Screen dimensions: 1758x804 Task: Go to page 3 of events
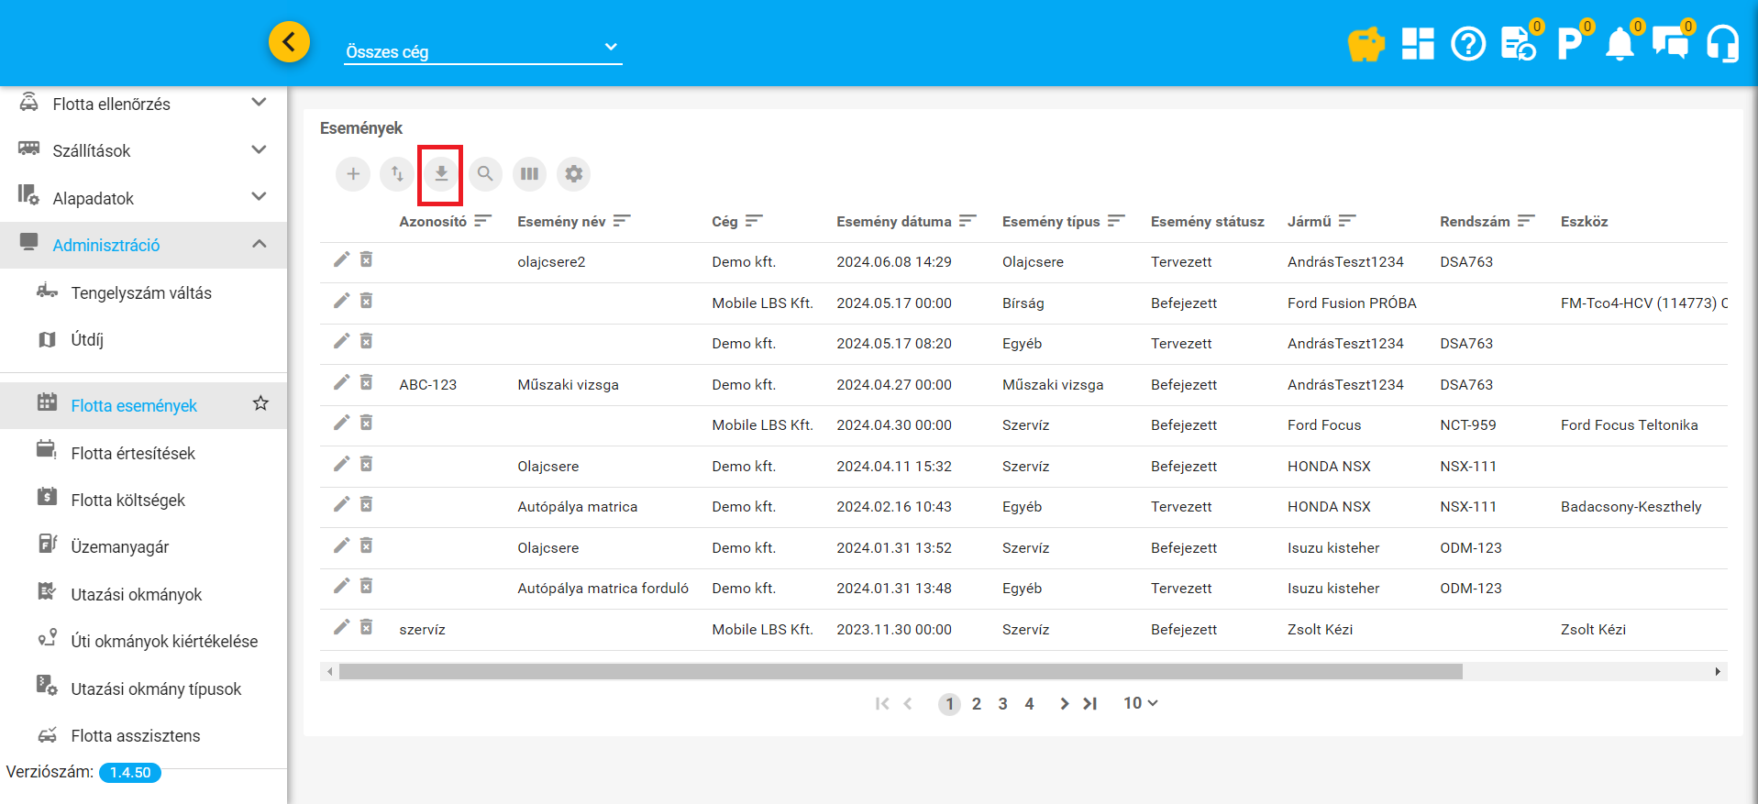[x=1002, y=704]
